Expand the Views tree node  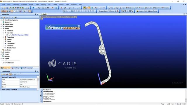click(x=1, y=54)
